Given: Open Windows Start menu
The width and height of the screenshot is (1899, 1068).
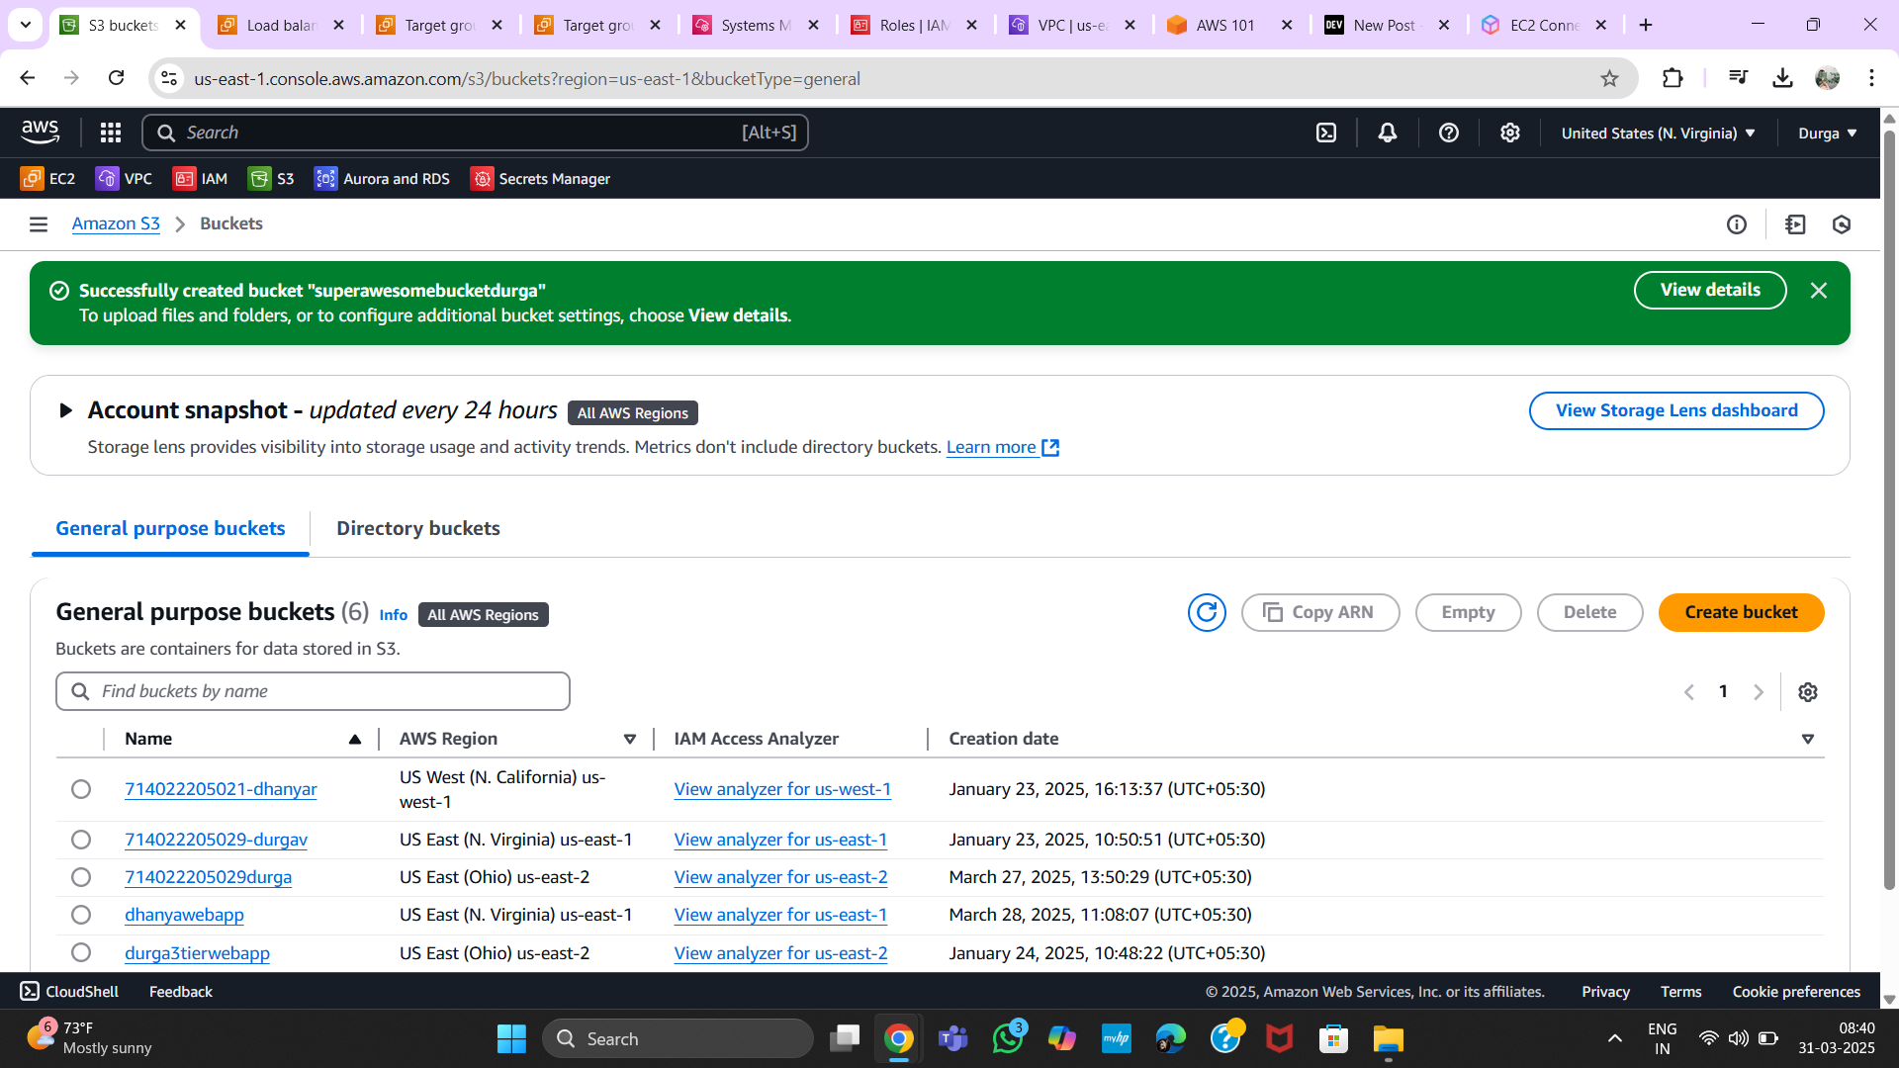Looking at the screenshot, I should coord(511,1038).
